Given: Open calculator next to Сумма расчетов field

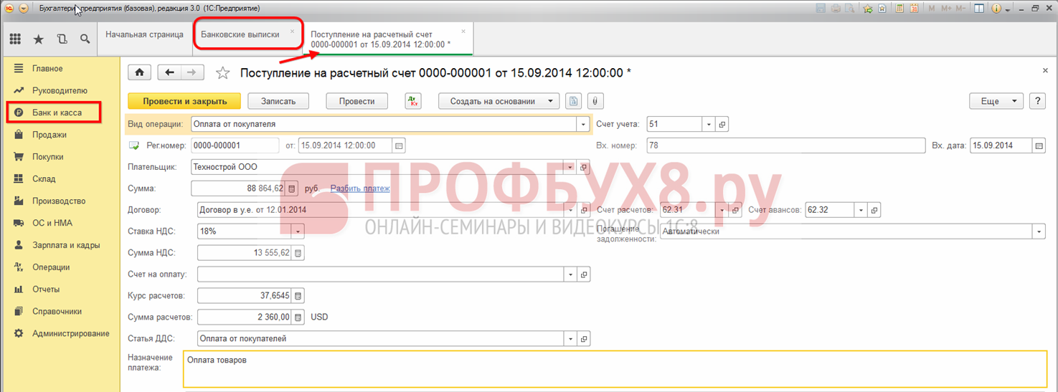Looking at the screenshot, I should tap(298, 317).
